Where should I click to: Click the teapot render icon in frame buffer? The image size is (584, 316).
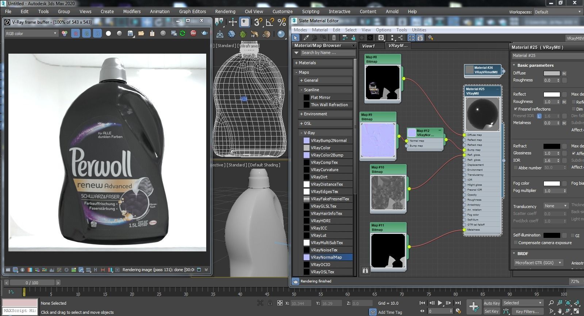click(204, 33)
